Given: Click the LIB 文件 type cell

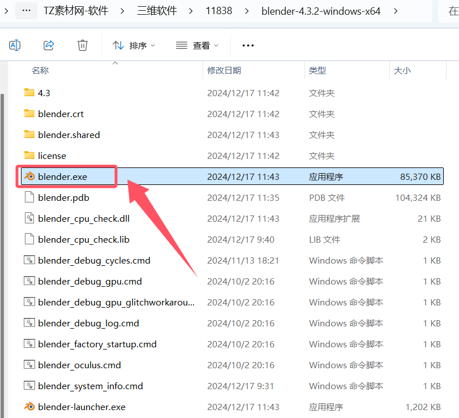Looking at the screenshot, I should click(325, 240).
